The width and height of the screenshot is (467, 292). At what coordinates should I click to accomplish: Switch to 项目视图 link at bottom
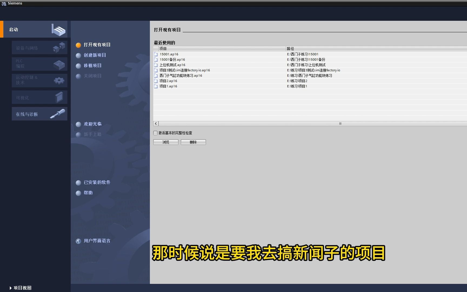click(22, 288)
